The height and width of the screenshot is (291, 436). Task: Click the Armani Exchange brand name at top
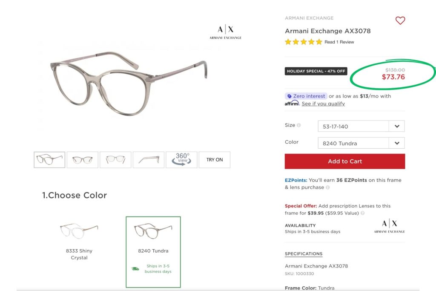coord(309,18)
